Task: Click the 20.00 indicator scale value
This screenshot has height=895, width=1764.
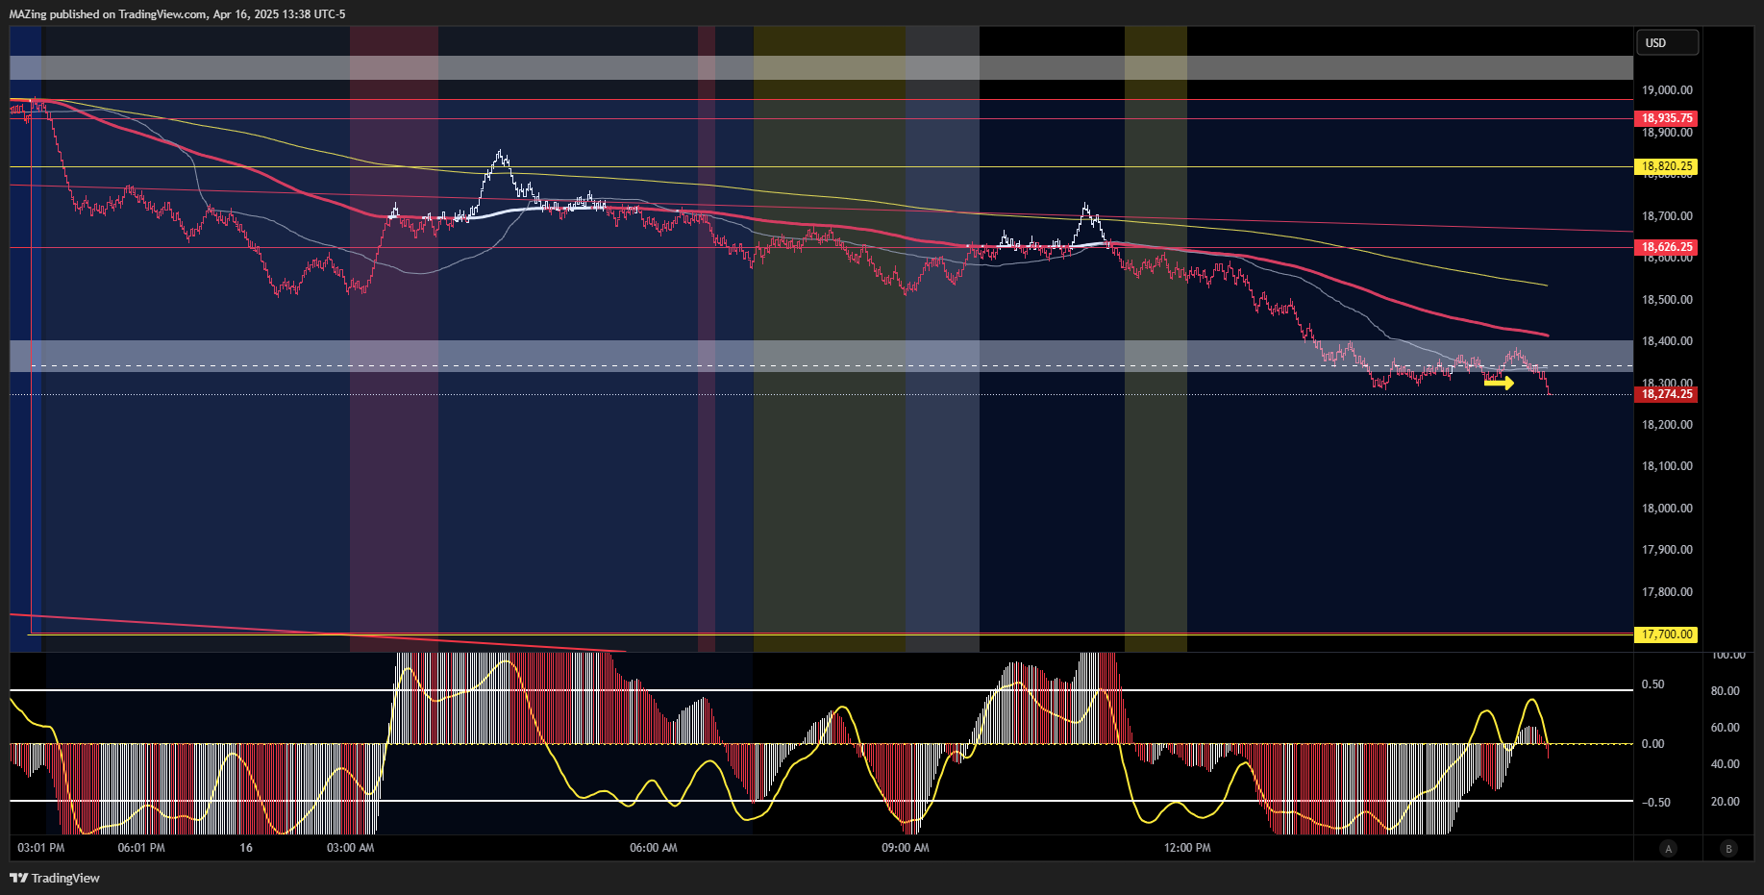Action: (x=1726, y=802)
